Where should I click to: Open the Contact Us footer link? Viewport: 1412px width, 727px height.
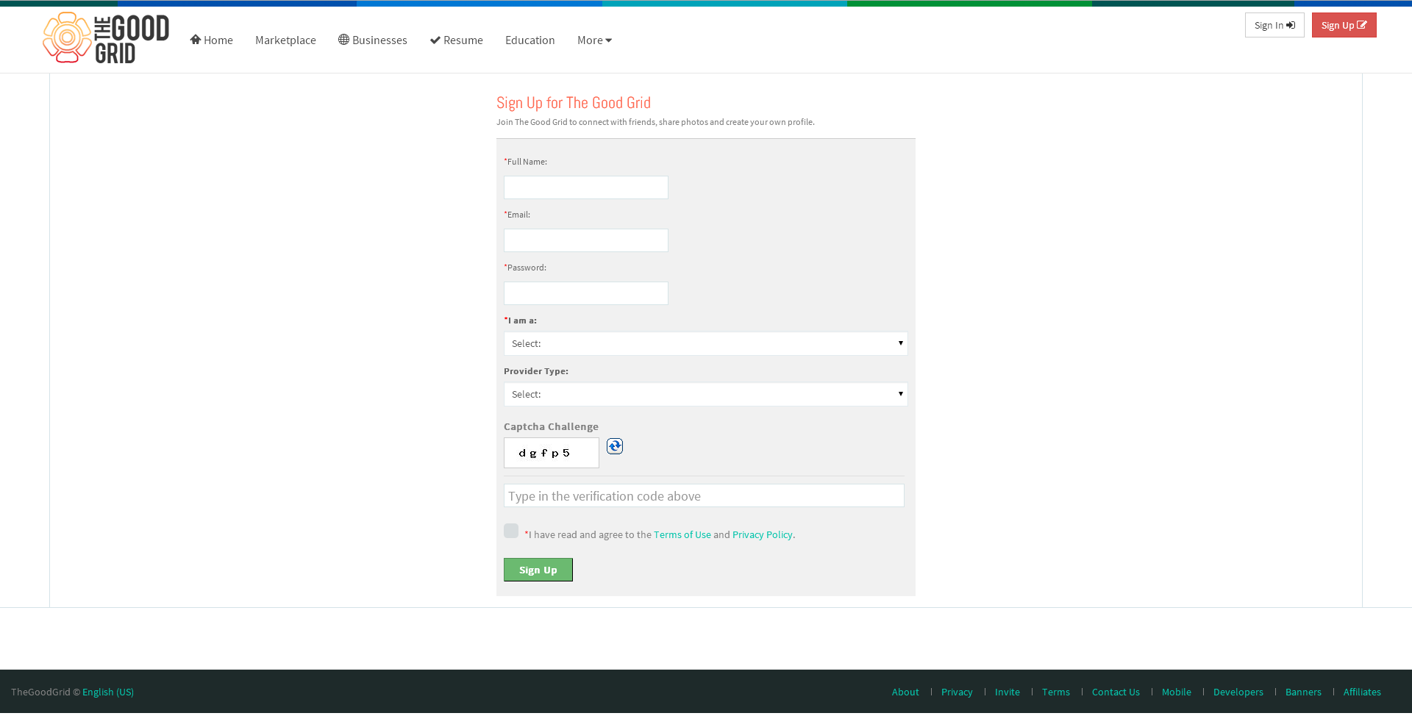point(1116,692)
